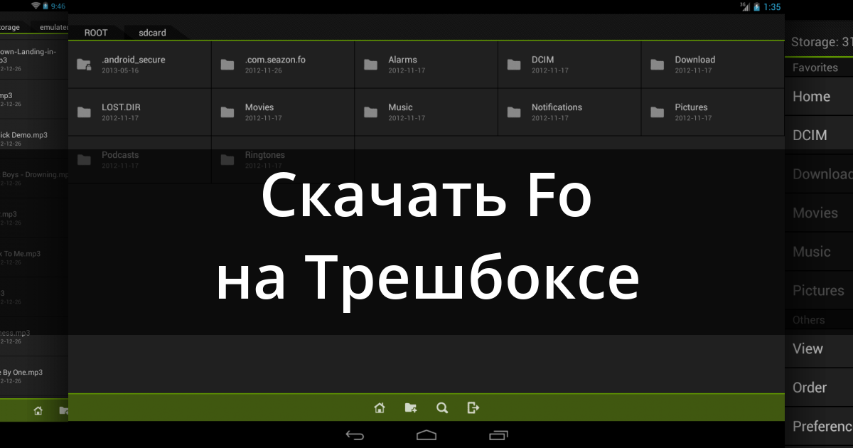Select Podcasts folder label
This screenshot has width=853, height=448.
point(120,154)
